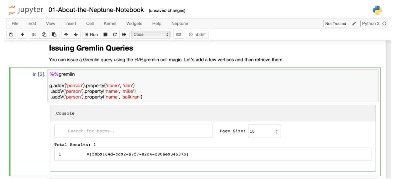Screen dimensions: 393x179
Task: Insert a cell below with the plus icon
Action: tap(22, 34)
